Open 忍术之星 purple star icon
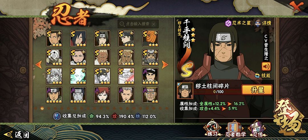Screen dimensions: 308x140 [228, 23]
